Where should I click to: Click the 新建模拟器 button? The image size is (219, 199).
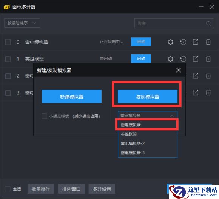click(x=72, y=97)
